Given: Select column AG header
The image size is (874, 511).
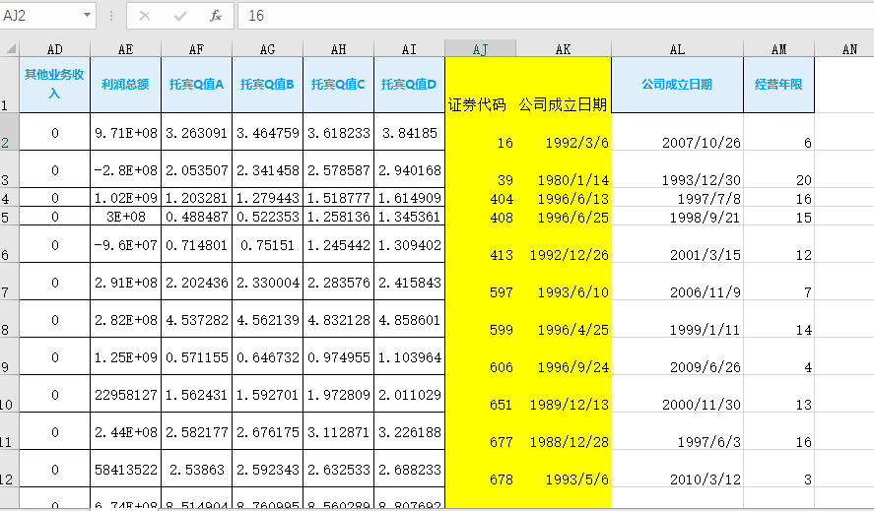Looking at the screenshot, I should (268, 49).
